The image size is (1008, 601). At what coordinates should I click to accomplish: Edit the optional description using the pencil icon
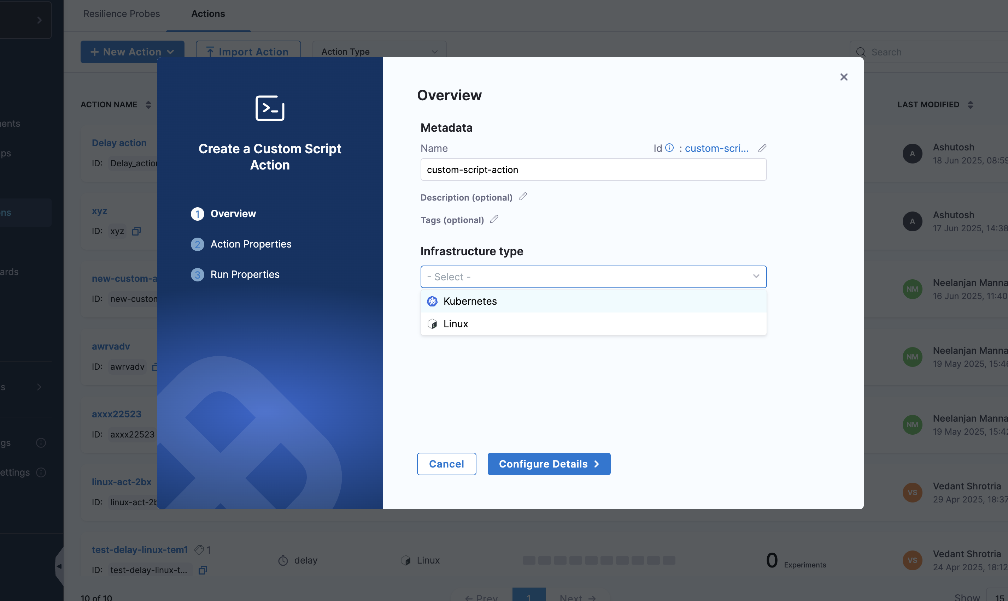[523, 197]
